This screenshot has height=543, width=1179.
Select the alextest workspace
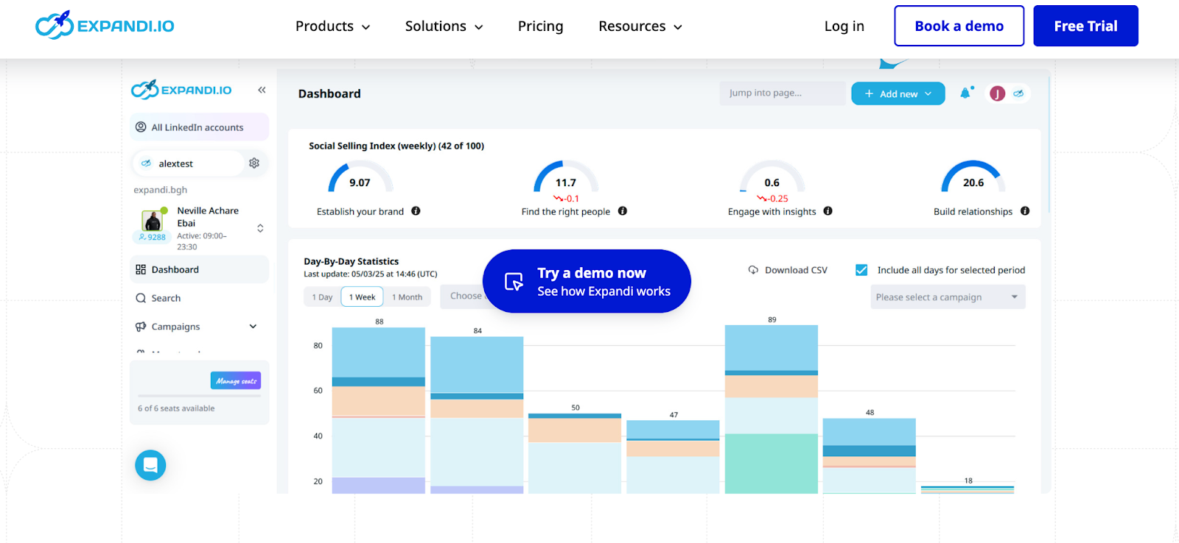(x=188, y=163)
